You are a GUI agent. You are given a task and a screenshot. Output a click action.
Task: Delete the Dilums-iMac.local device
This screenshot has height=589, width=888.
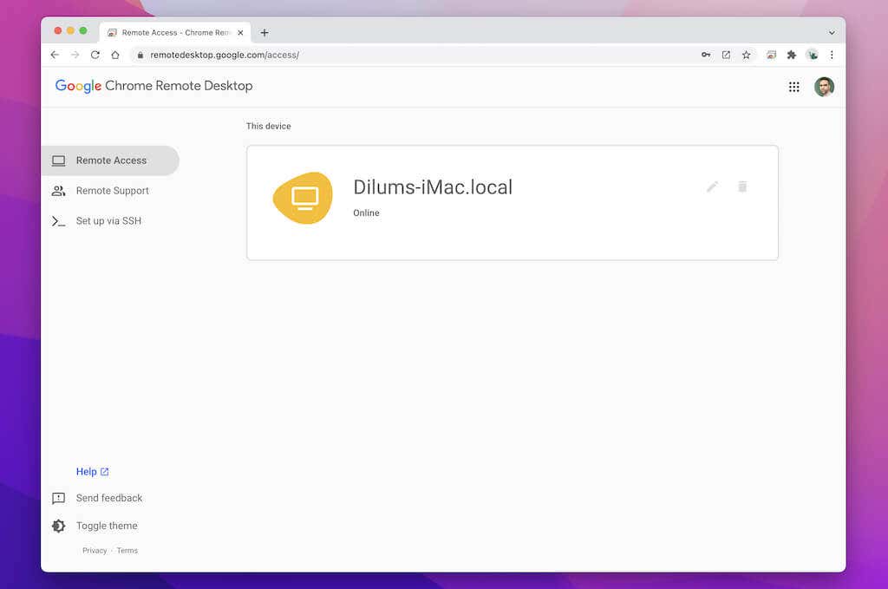coord(742,187)
